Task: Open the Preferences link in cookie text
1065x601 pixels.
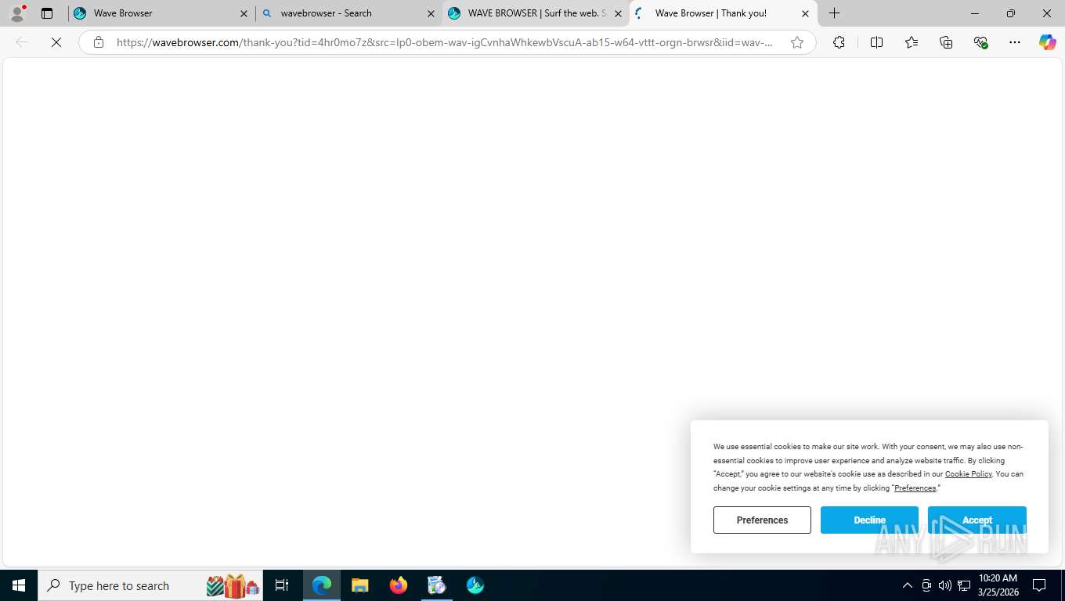Action: point(915,488)
